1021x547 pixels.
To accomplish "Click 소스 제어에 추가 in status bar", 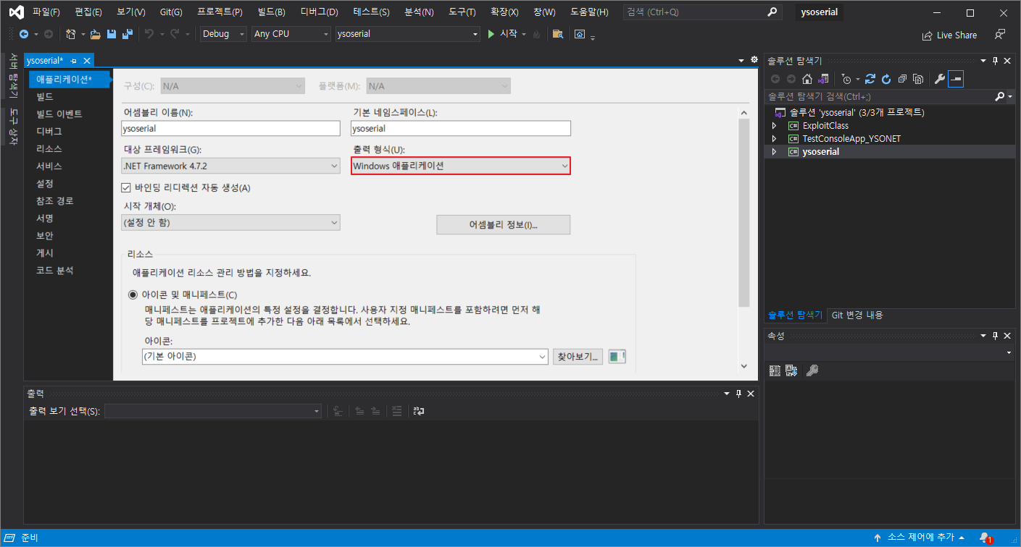I will pyautogui.click(x=920, y=538).
